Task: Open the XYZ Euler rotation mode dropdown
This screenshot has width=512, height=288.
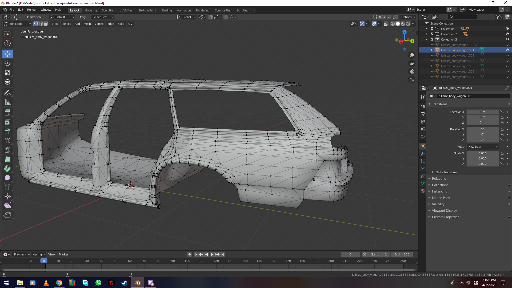Action: coord(483,147)
